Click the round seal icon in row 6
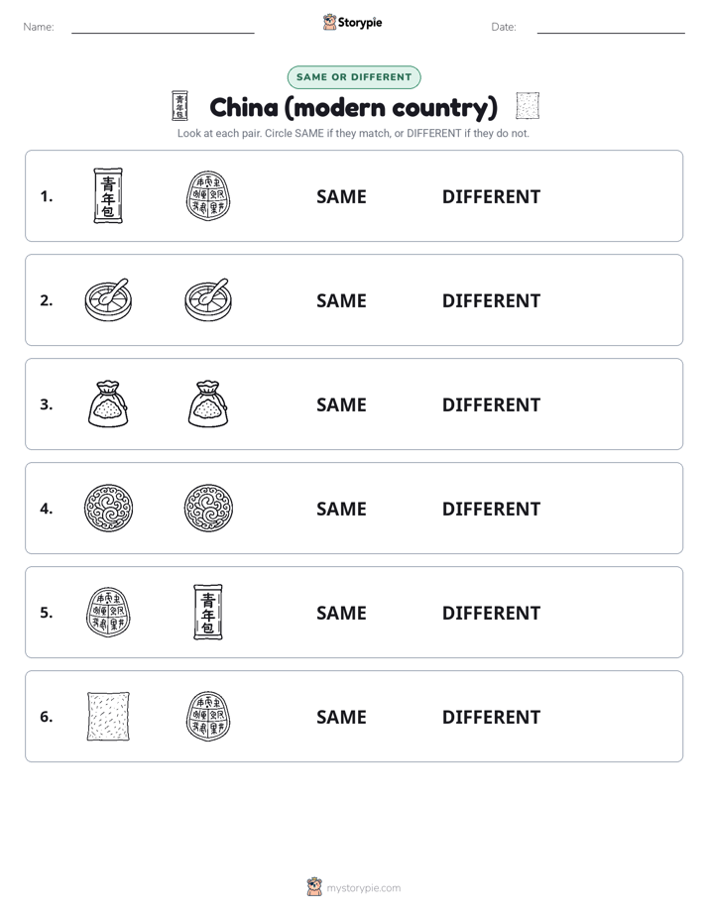The width and height of the screenshot is (708, 916). pyautogui.click(x=208, y=716)
